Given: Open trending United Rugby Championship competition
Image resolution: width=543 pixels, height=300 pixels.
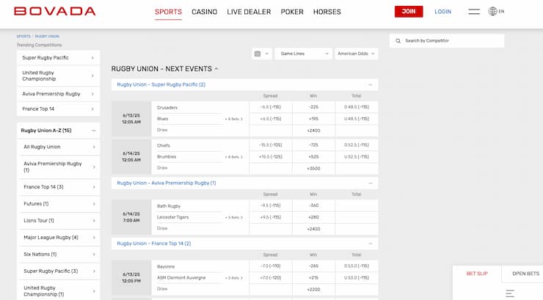Looking at the screenshot, I should [58, 76].
